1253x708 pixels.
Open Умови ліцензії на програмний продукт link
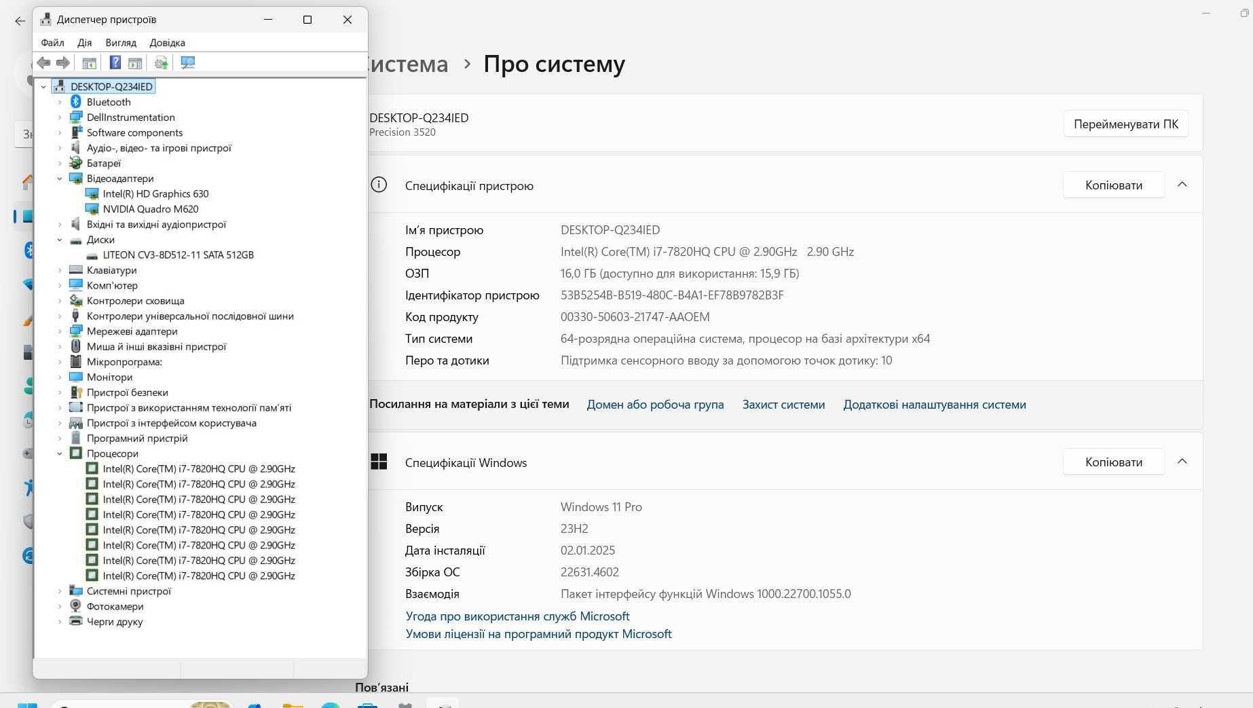(538, 634)
